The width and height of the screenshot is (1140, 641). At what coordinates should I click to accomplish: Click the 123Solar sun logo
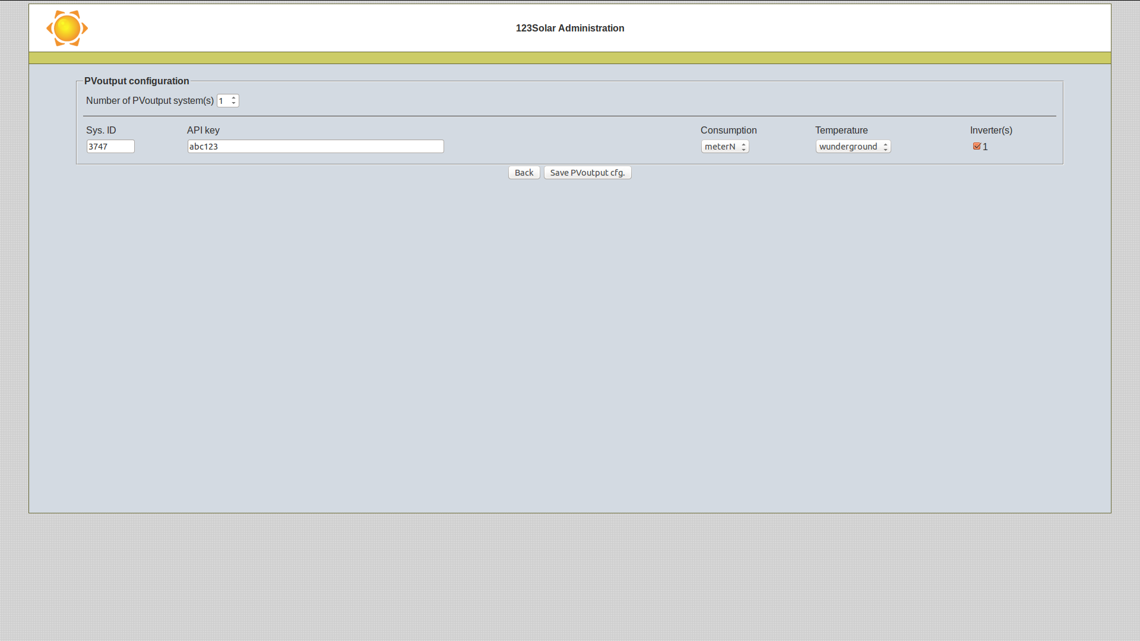click(67, 28)
